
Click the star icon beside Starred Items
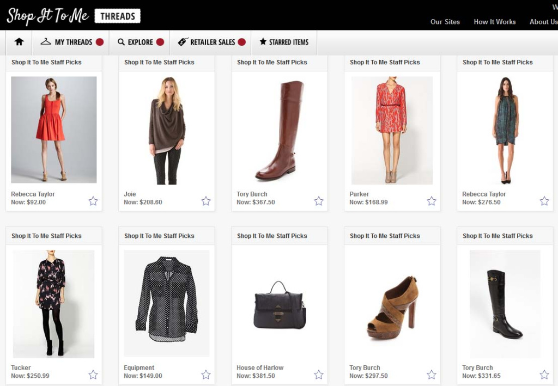(263, 41)
